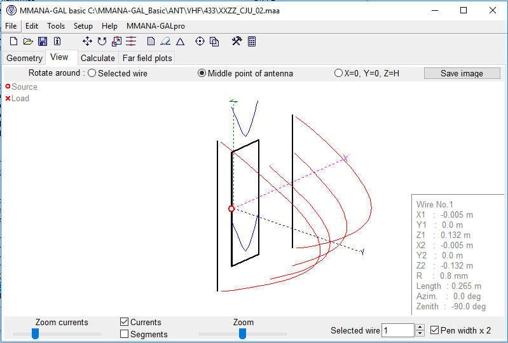Image resolution: width=508 pixels, height=343 pixels.
Task: Open the Tools menu
Action: point(56,26)
